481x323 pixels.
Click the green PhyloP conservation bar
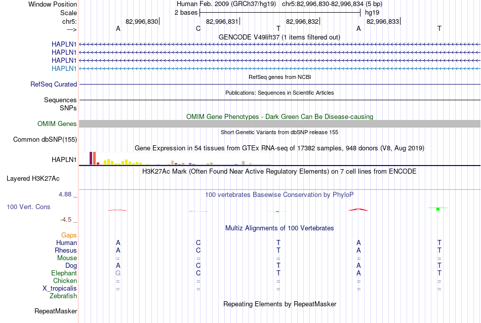pyautogui.click(x=438, y=209)
